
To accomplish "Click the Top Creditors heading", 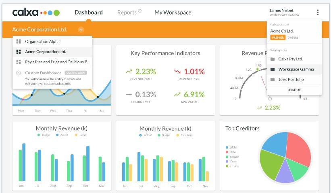I will point(242,129).
